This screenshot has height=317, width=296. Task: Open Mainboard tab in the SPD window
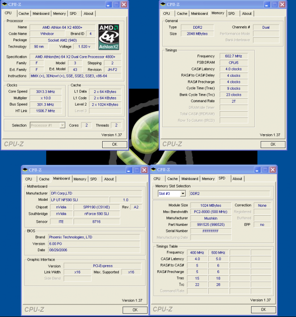pyautogui.click(x=190, y=179)
